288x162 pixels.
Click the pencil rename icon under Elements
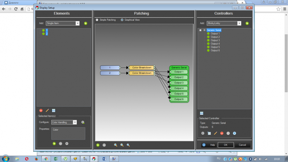47,110
